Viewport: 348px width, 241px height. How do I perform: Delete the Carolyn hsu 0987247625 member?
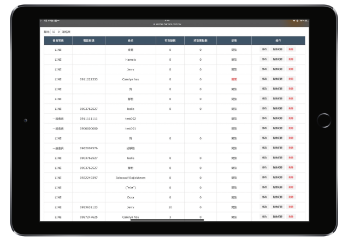(x=291, y=216)
